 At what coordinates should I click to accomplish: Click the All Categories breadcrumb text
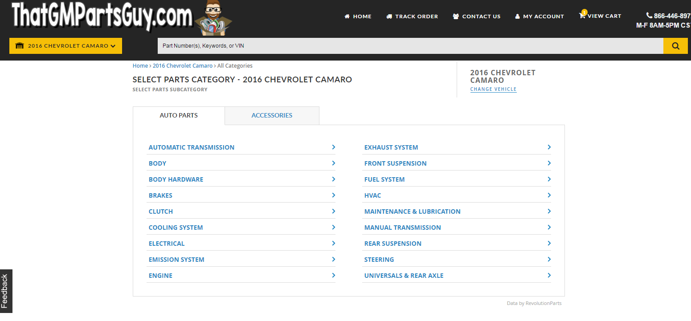pyautogui.click(x=235, y=65)
